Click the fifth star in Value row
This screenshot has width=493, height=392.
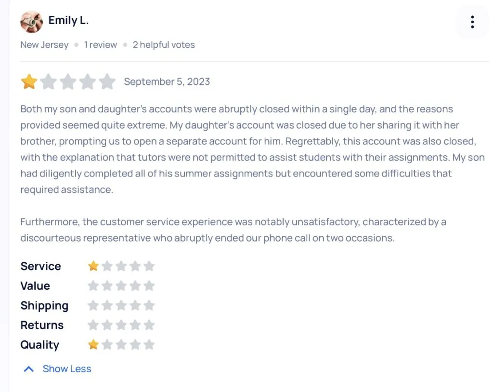click(x=149, y=286)
